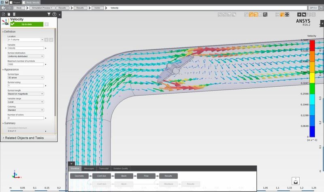This screenshot has width=324, height=192.
Task: Click the new document icon in panel toolbar
Action: coord(3,14)
